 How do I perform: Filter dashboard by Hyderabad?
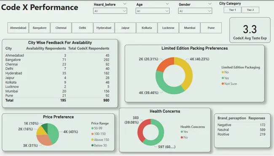pos(104,28)
